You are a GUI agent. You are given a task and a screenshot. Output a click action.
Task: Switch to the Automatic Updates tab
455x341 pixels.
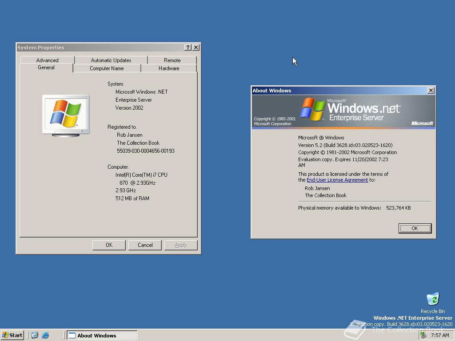pos(111,60)
